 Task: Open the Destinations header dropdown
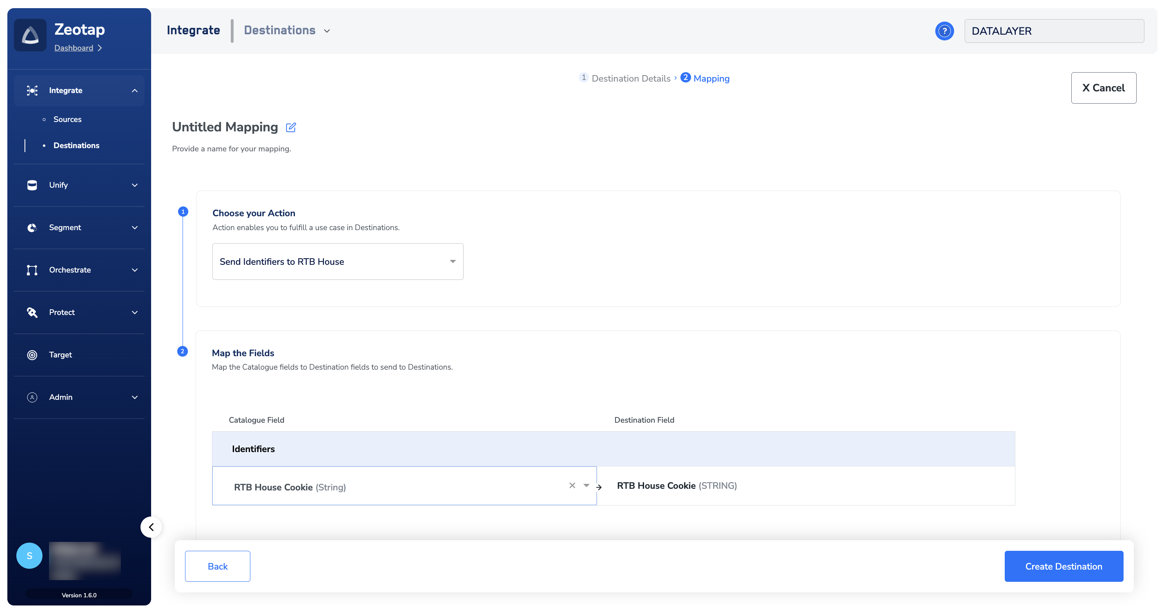(x=327, y=31)
